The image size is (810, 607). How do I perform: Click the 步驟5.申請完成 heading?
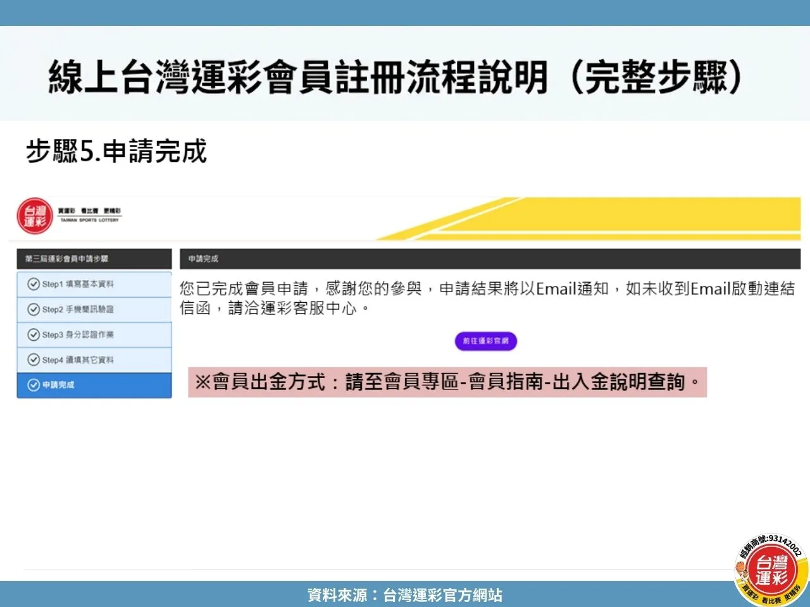[x=116, y=152]
